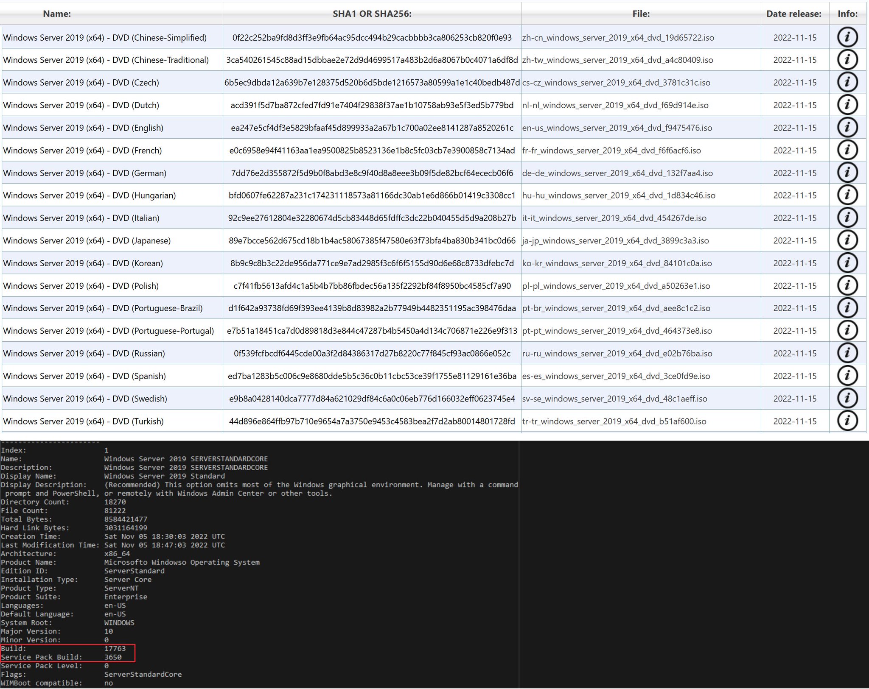
Task: Open info icon for Chinese-Simplified row
Action: (847, 37)
